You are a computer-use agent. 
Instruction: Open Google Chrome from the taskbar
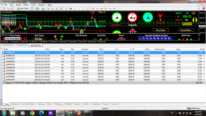(x=32, y=113)
